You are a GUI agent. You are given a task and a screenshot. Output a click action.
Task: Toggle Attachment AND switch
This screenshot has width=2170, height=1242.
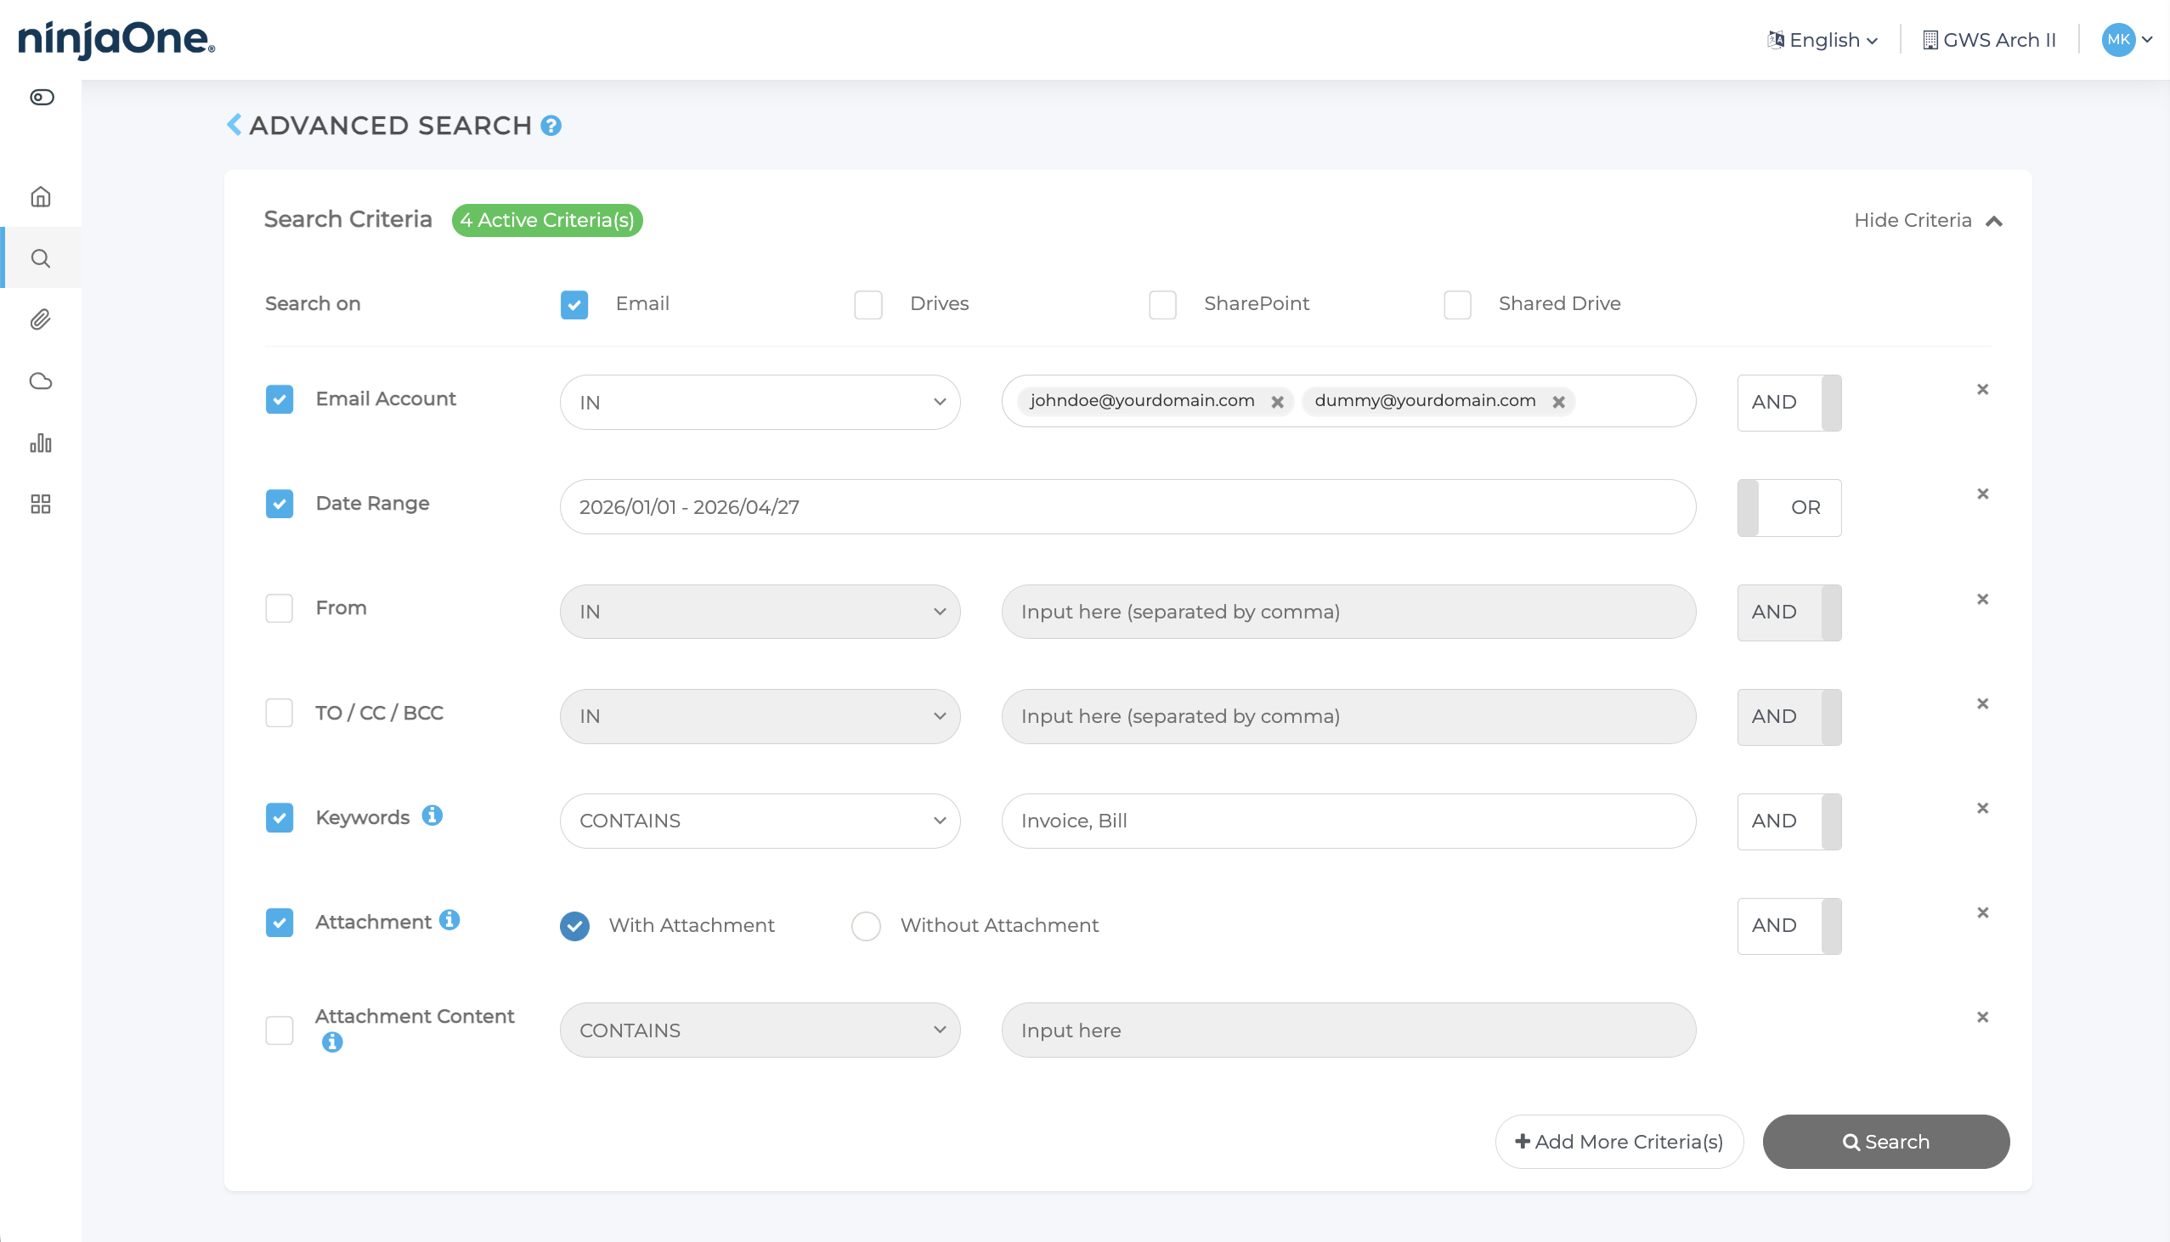1789,925
